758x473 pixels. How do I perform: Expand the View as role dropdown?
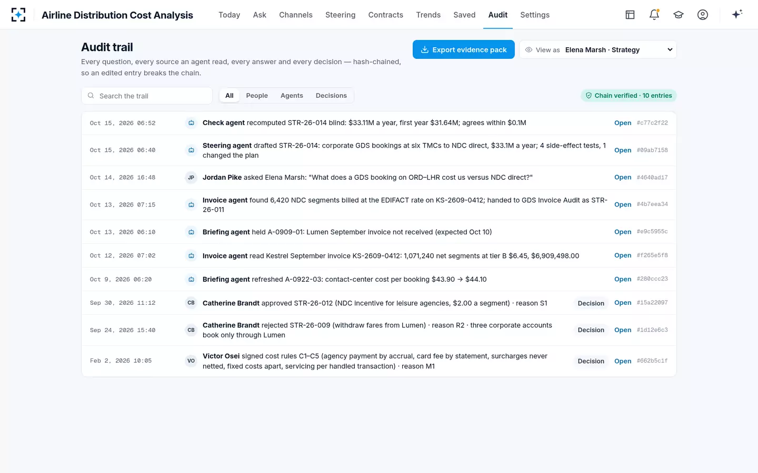tap(598, 50)
